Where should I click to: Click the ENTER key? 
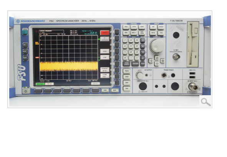pyautogui.click(x=135, y=64)
